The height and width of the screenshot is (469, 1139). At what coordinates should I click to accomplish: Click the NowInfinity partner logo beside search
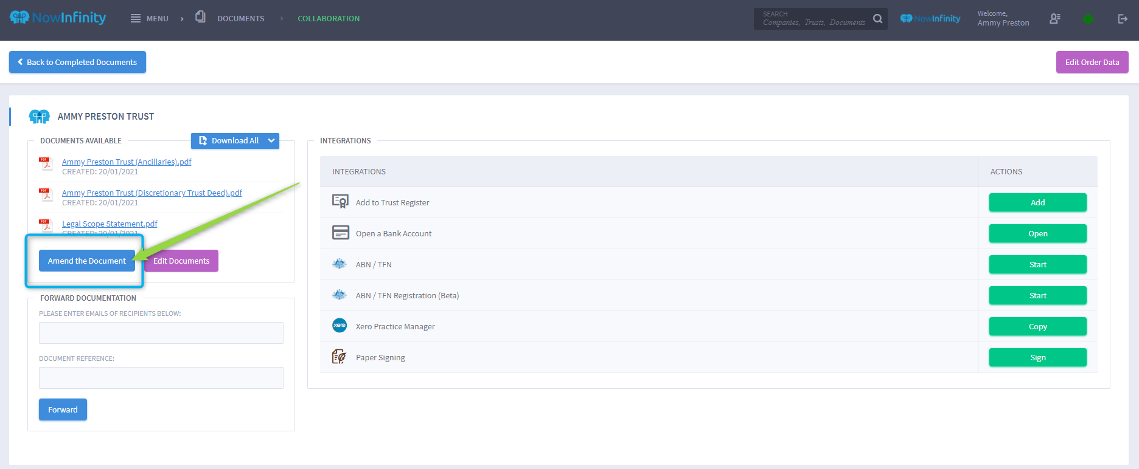(x=930, y=19)
